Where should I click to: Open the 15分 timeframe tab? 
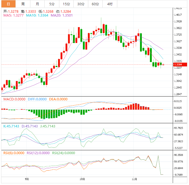coord(66,4)
